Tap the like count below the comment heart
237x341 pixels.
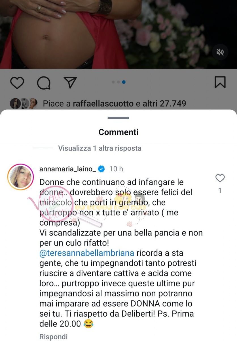point(220,191)
